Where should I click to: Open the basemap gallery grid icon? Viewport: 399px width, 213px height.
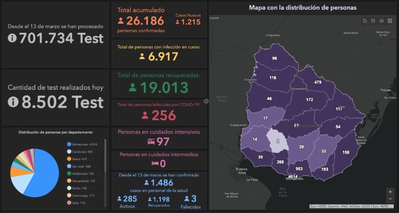(390, 21)
